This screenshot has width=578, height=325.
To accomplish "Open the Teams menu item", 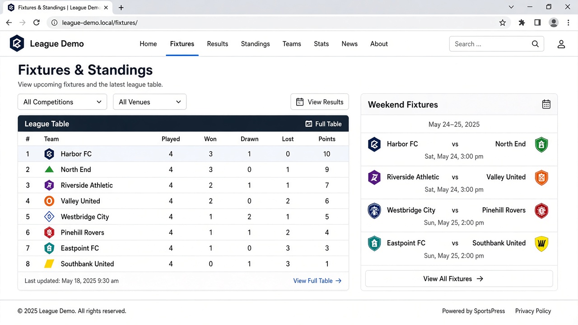I will (x=292, y=44).
